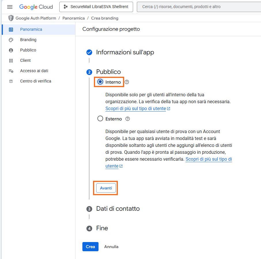Open the SecureMail LibraESVA project selector
The height and width of the screenshot is (259, 261).
(x=96, y=7)
